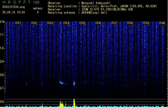Click the 1.0 kHz axis label
The width and height of the screenshot is (168, 107).
[x=2, y=48]
